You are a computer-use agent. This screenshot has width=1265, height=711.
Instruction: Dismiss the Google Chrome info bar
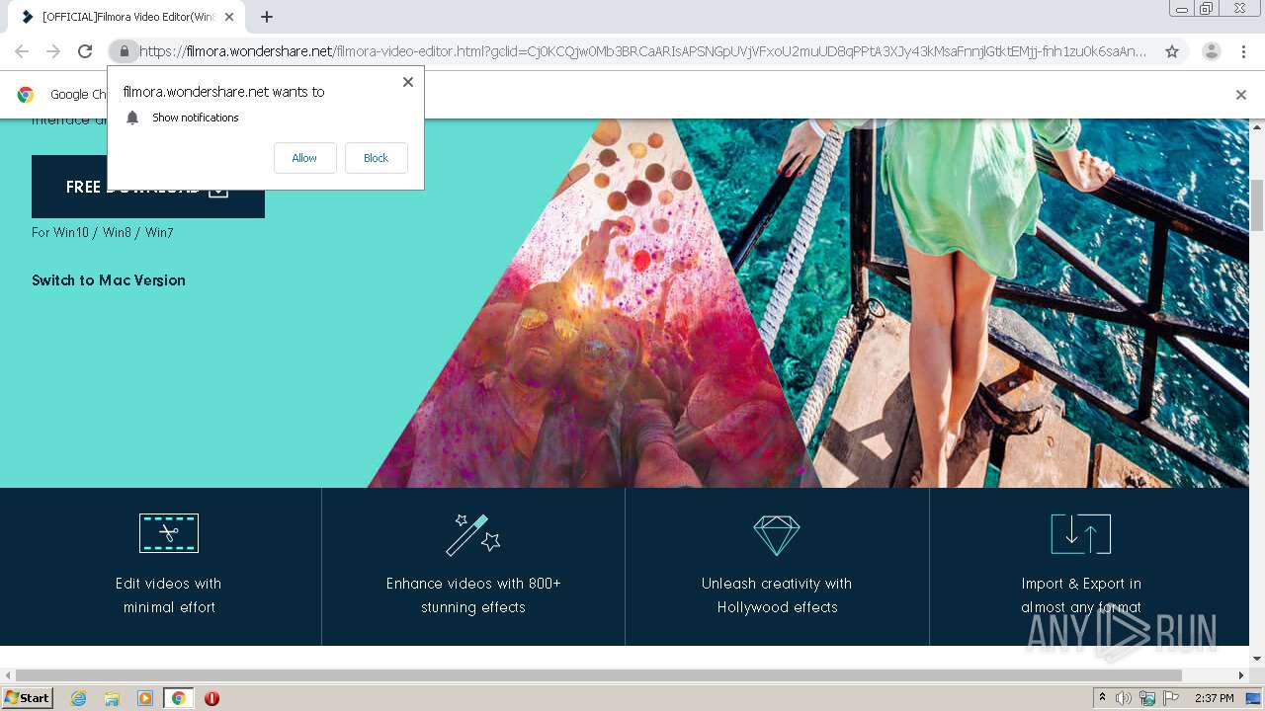(x=1241, y=95)
